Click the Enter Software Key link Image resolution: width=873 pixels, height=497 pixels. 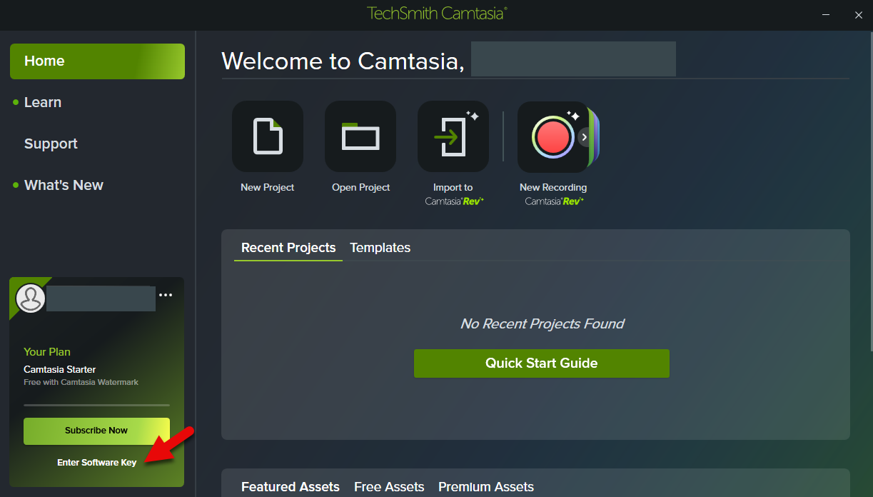96,463
